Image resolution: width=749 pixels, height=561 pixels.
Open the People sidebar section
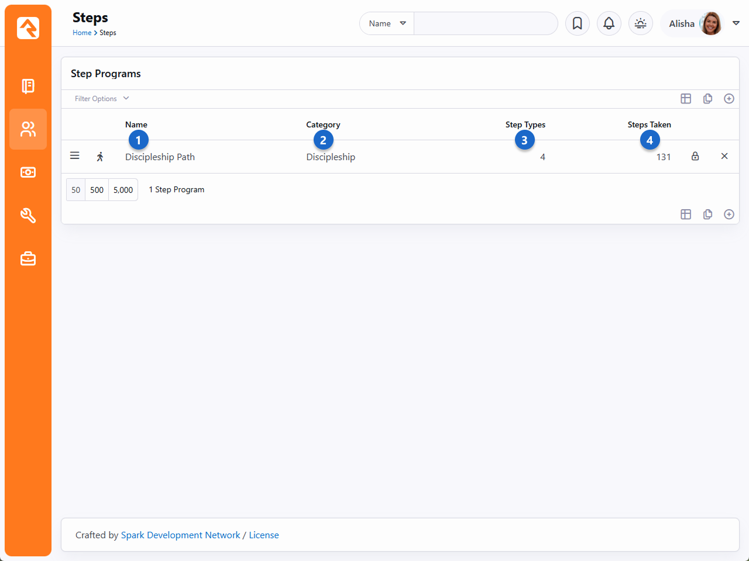(28, 129)
